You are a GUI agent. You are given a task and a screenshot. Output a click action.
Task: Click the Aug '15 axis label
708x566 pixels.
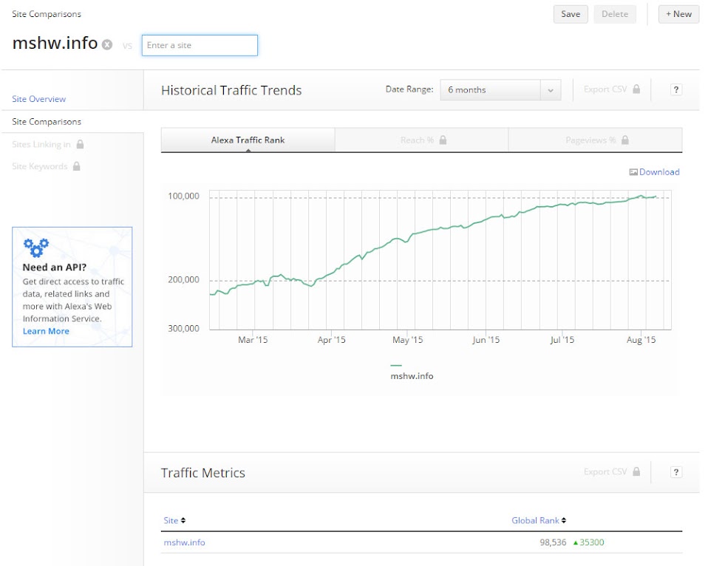641,340
